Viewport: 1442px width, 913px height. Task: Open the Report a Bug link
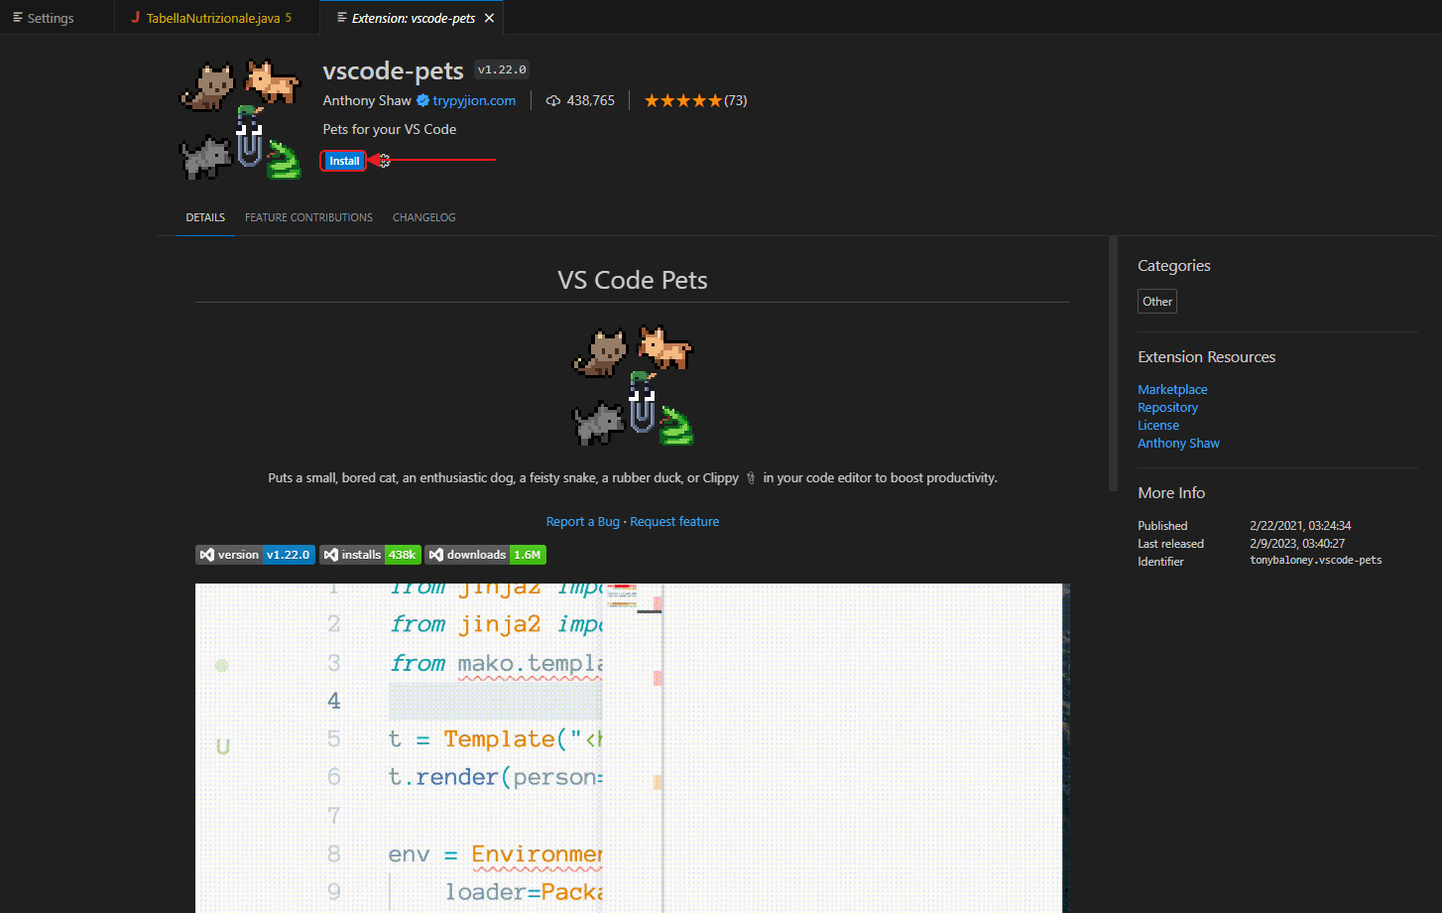583,522
